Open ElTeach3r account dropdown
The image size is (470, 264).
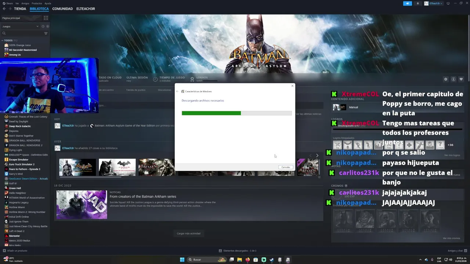click(433, 3)
